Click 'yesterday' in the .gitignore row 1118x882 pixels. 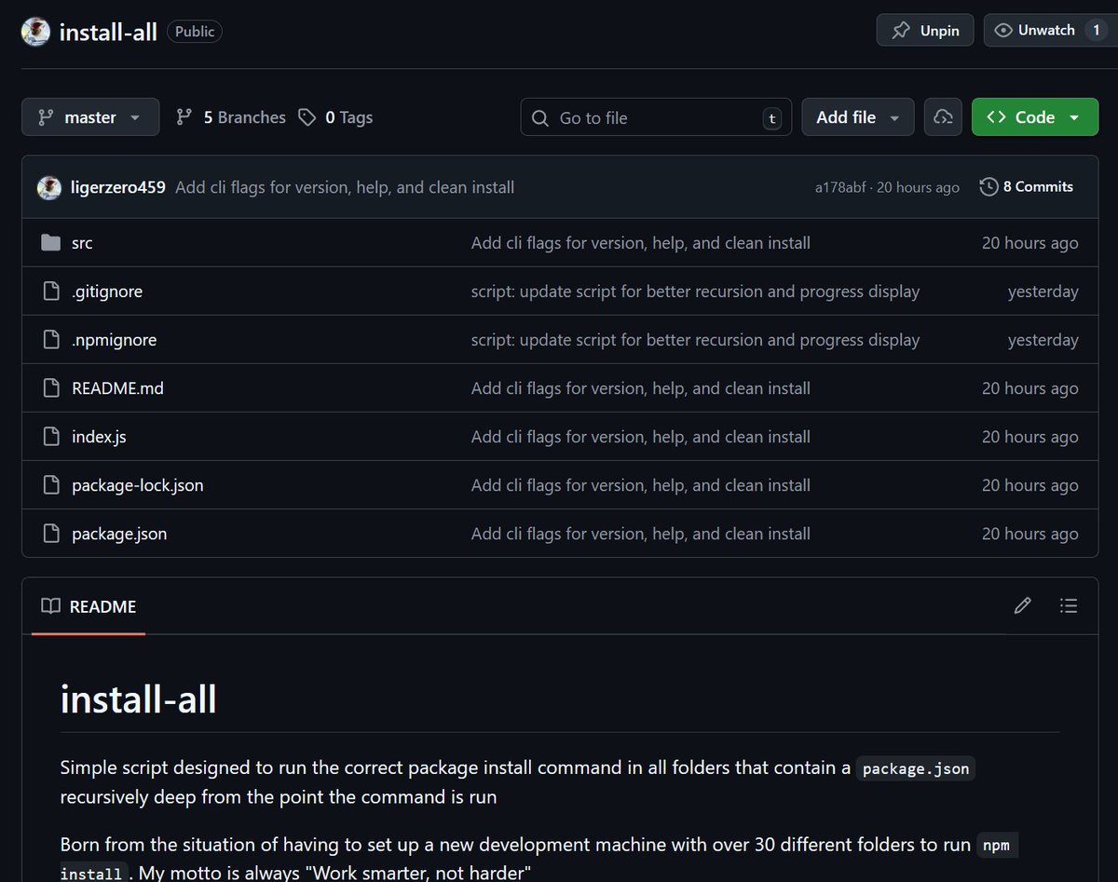[x=1043, y=292]
